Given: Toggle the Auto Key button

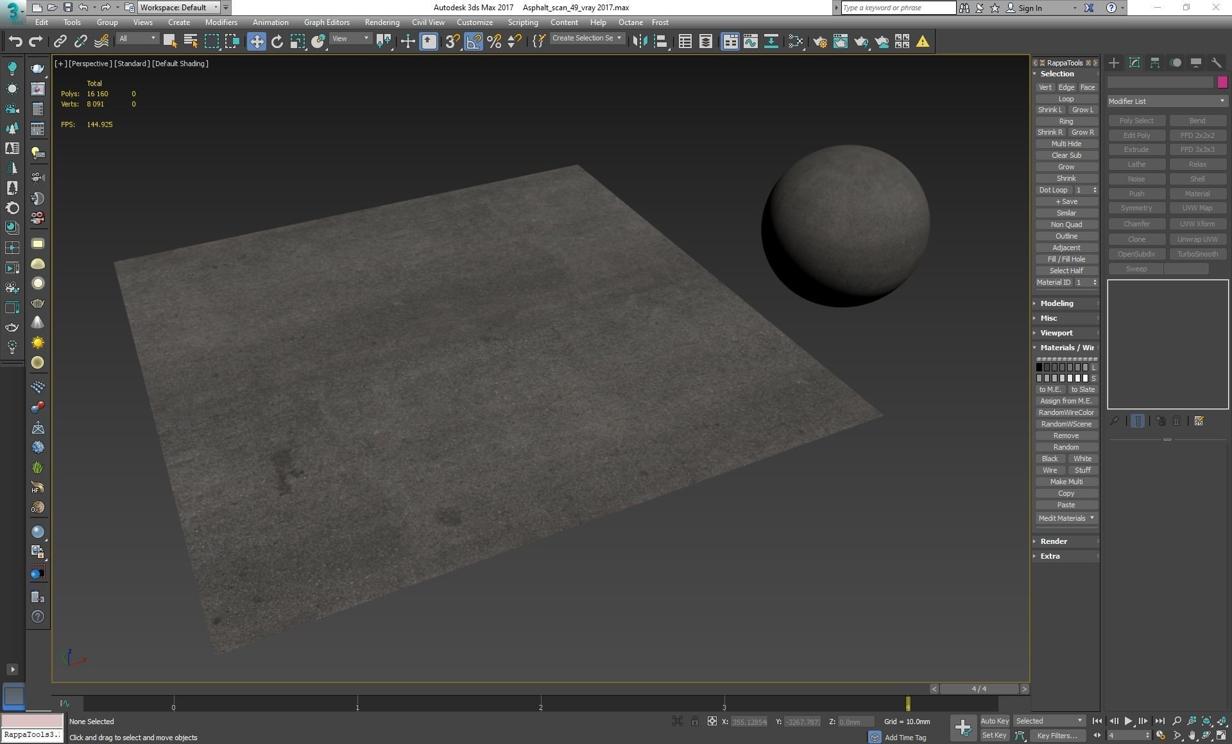Looking at the screenshot, I should pos(995,721).
